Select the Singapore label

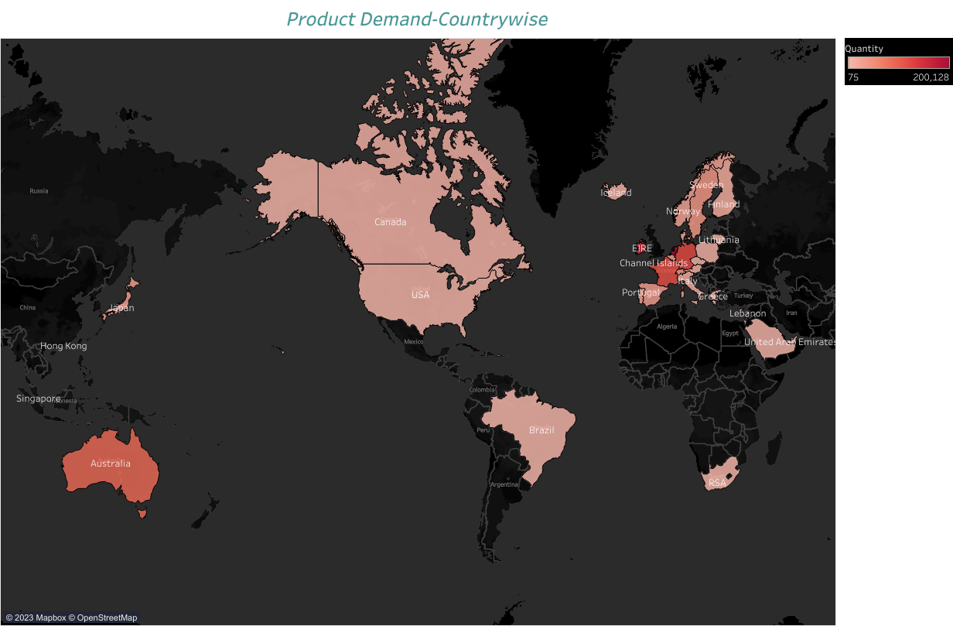coord(38,399)
